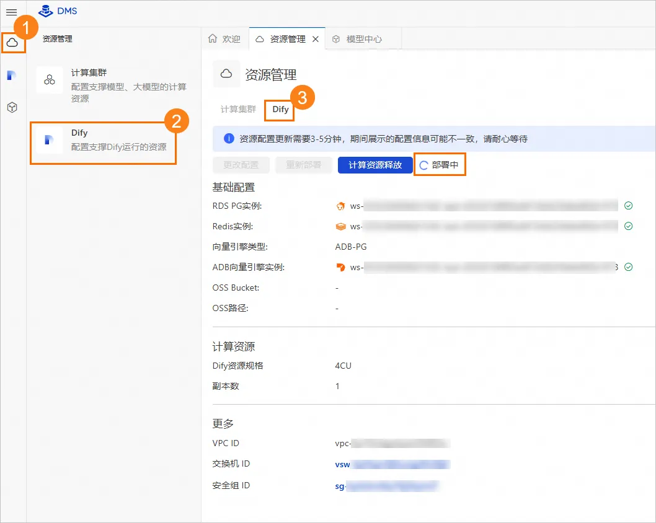Click the Redis status check mark
The image size is (656, 523).
[x=628, y=226]
